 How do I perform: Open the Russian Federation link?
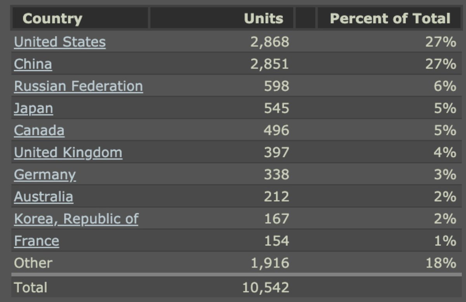tap(78, 86)
